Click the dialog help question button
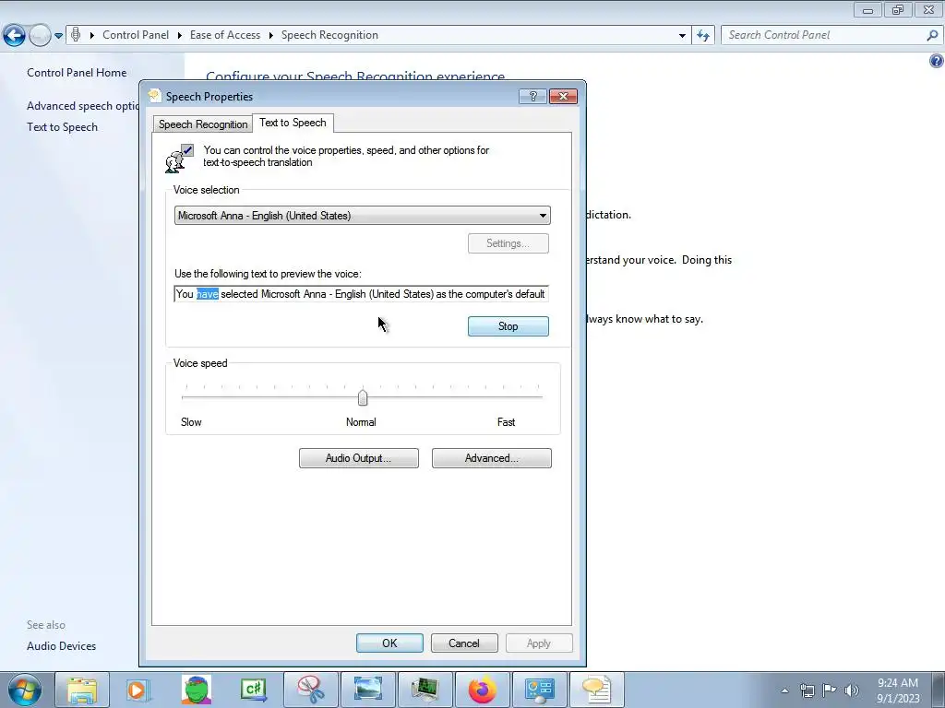 (x=532, y=96)
